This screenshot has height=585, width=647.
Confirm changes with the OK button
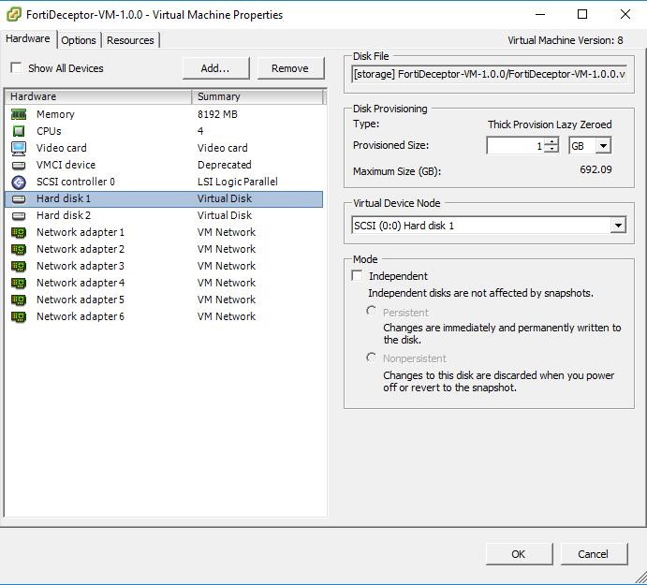[519, 554]
